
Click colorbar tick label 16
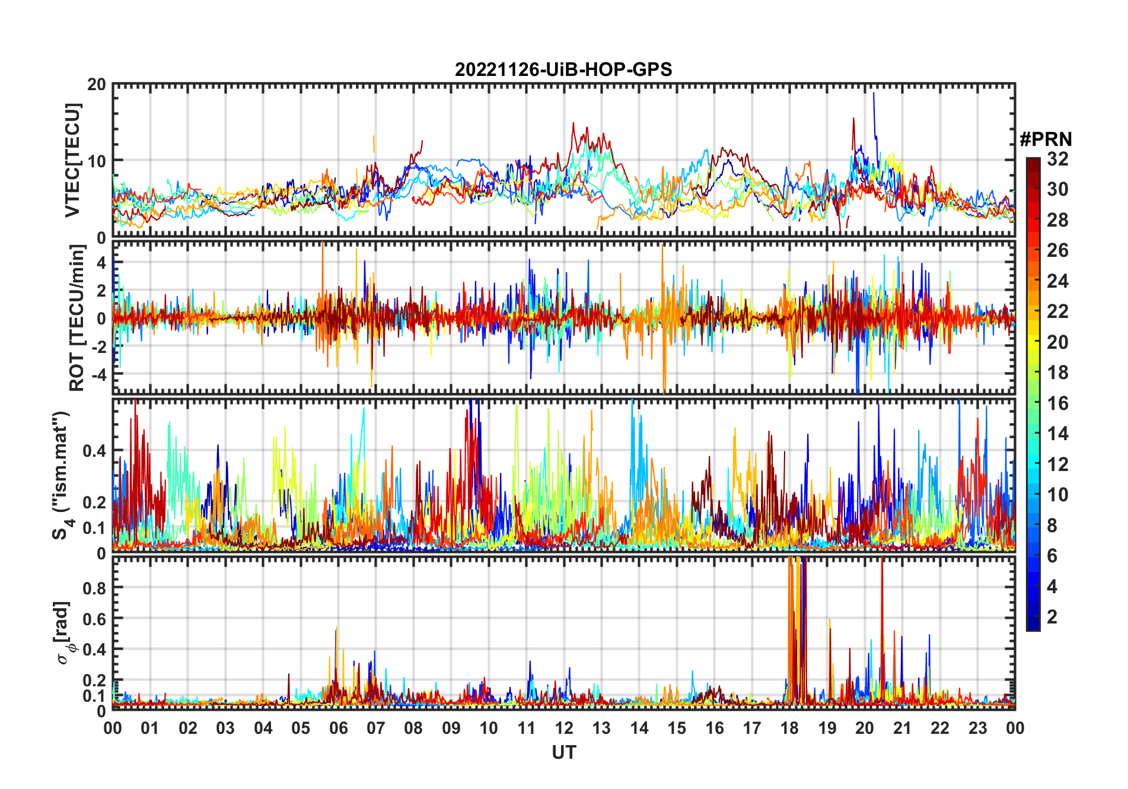[1057, 403]
